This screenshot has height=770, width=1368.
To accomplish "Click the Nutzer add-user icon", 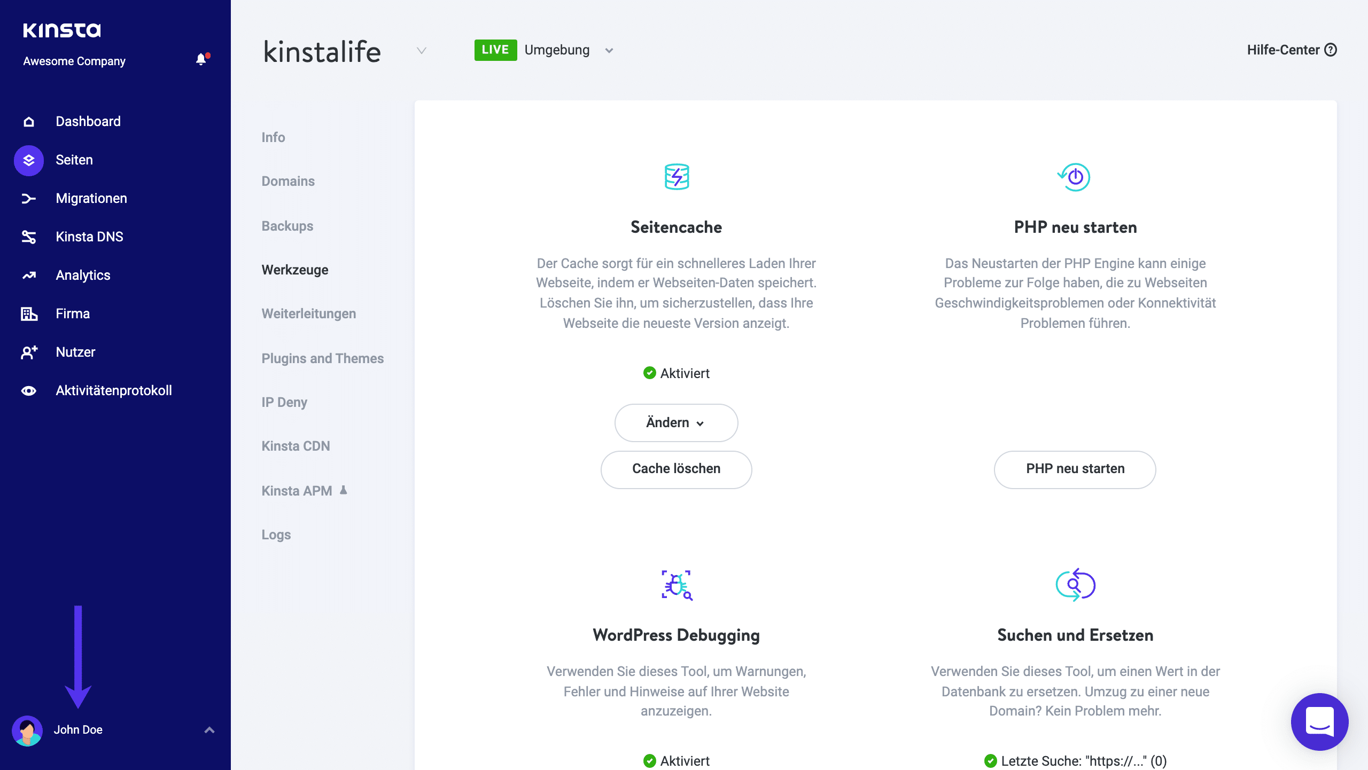I will pos(29,352).
